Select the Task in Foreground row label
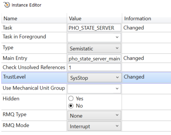This screenshot has width=171, height=135. pyautogui.click(x=24, y=37)
